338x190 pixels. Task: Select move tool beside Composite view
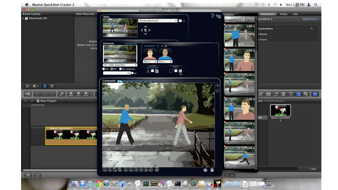tap(217, 85)
